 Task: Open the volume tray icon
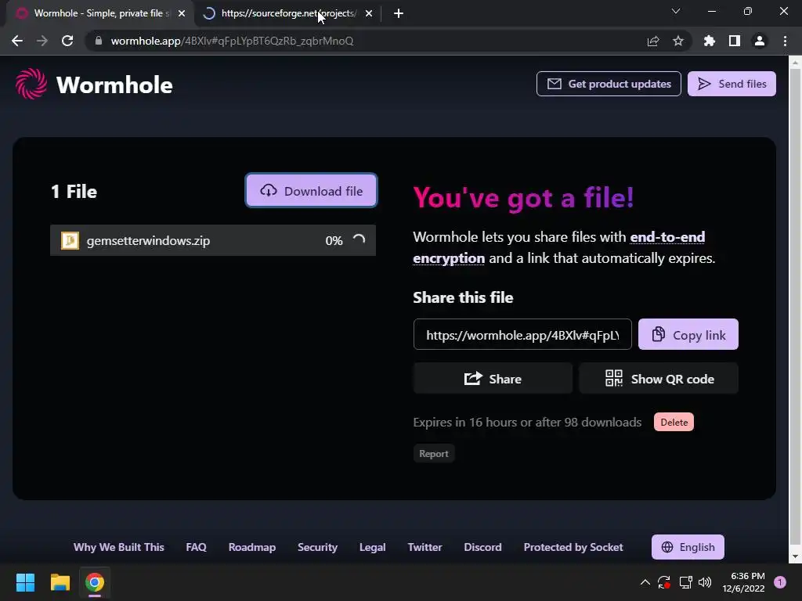click(x=705, y=582)
